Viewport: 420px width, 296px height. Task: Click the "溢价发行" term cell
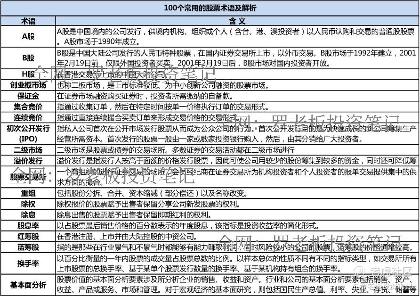tap(28, 161)
